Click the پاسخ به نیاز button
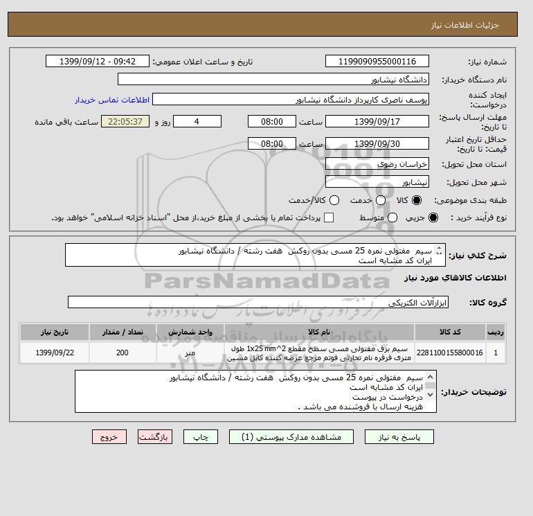This screenshot has height=516, width=533. [399, 437]
